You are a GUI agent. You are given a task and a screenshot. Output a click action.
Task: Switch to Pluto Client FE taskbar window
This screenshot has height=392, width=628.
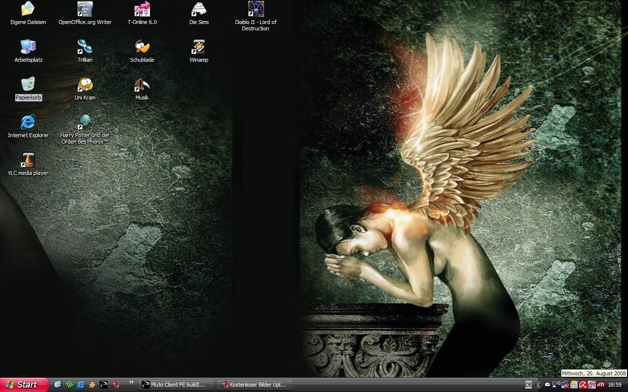[177, 385]
